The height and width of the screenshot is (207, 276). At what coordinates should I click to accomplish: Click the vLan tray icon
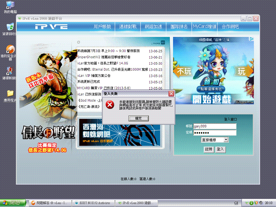(247, 203)
